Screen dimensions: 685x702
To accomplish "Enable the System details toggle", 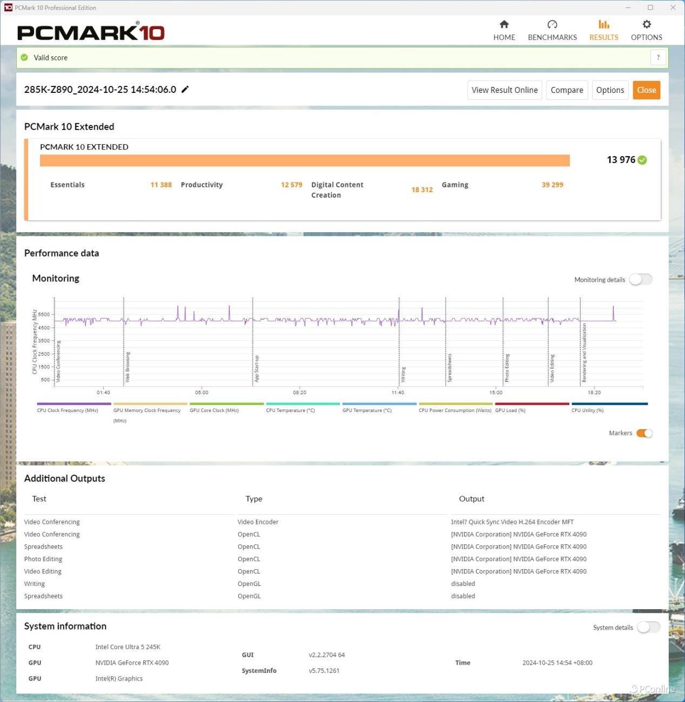I will pyautogui.click(x=648, y=627).
